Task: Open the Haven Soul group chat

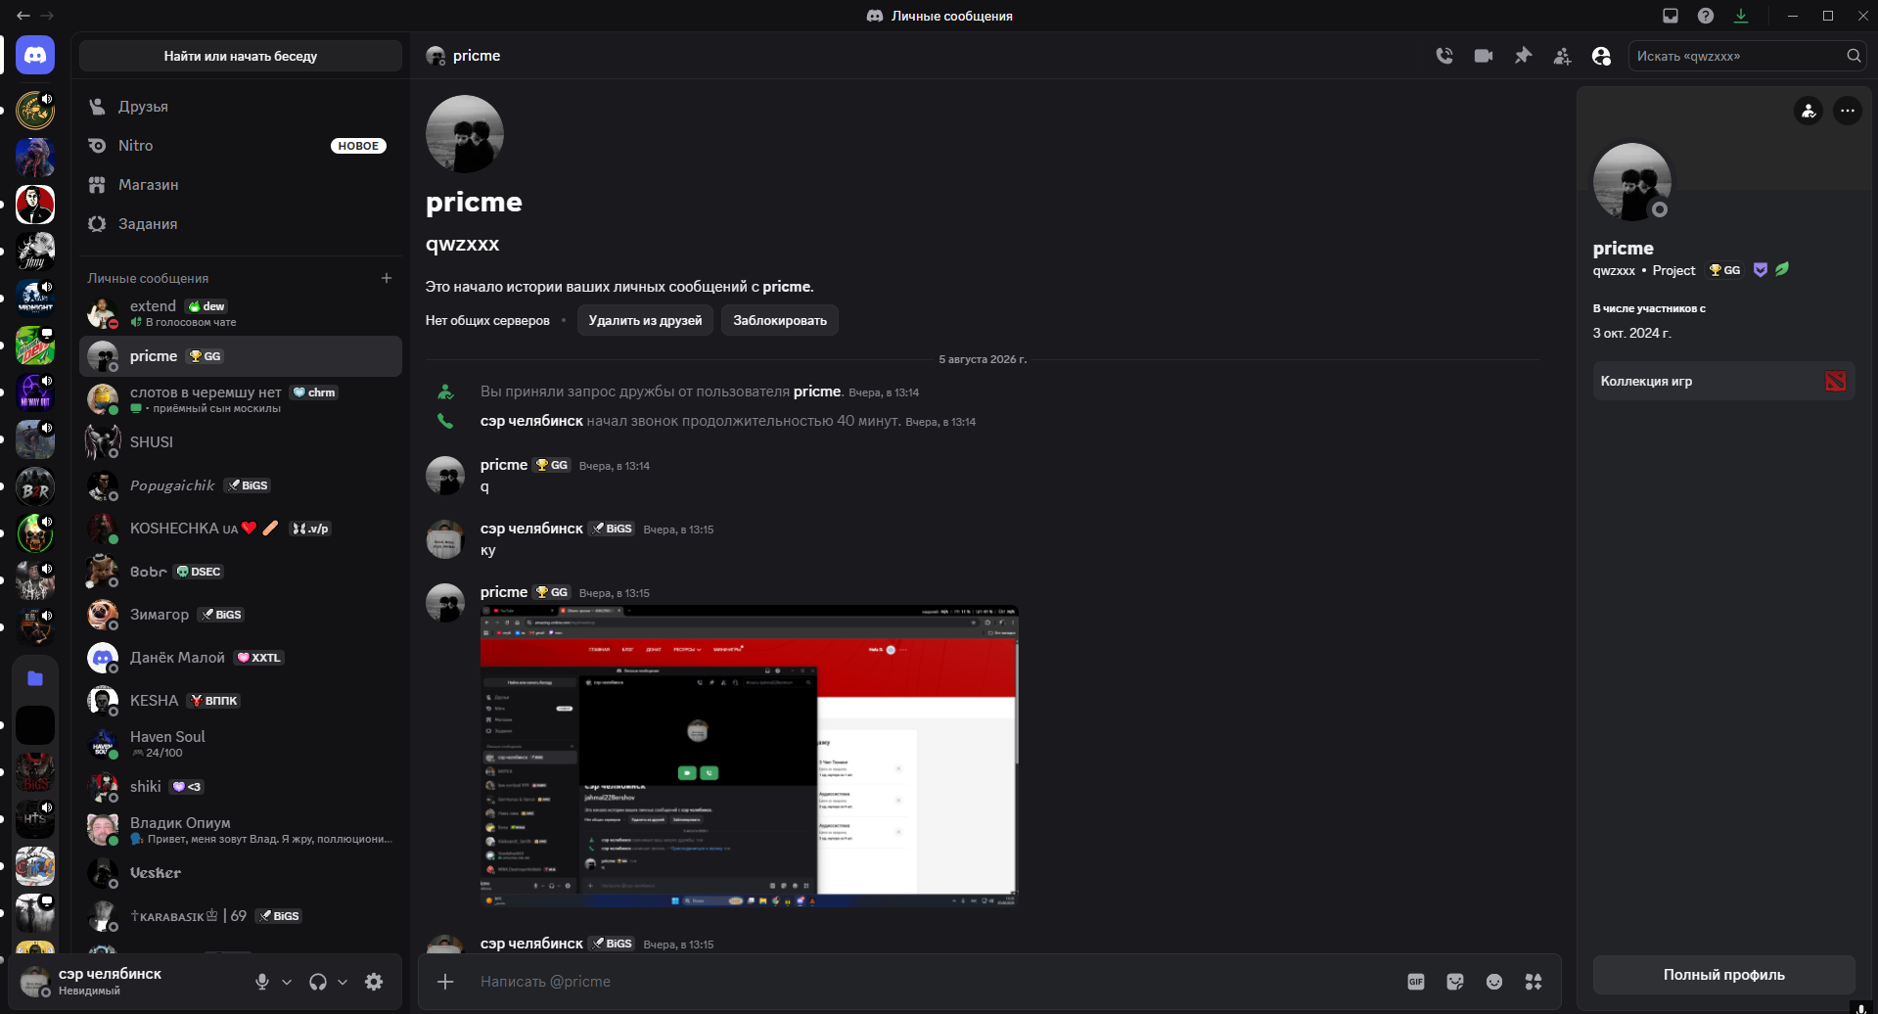Action: (x=241, y=744)
